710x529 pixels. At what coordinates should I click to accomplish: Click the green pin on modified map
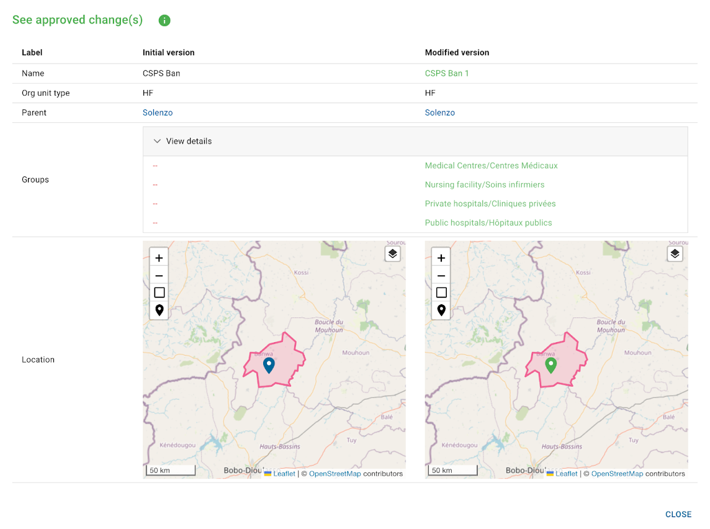[x=550, y=365]
